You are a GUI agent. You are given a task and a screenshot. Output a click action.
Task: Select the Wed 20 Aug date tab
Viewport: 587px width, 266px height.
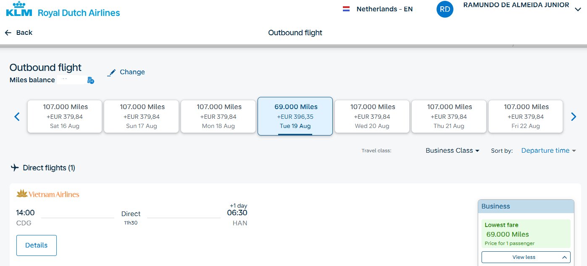[372, 116]
